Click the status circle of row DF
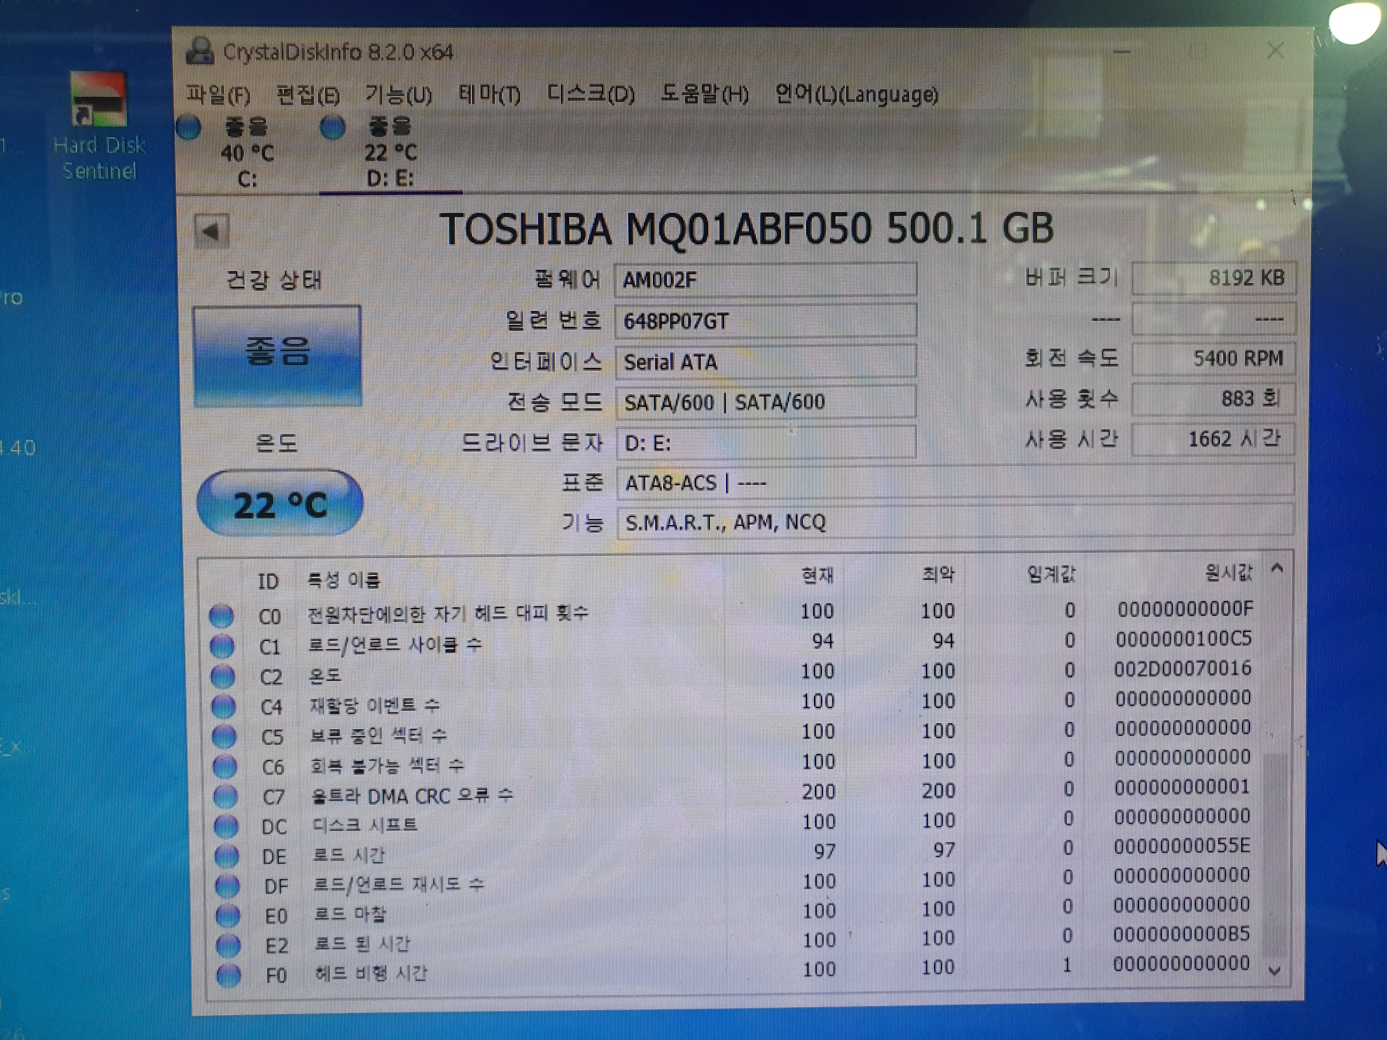 tap(227, 886)
